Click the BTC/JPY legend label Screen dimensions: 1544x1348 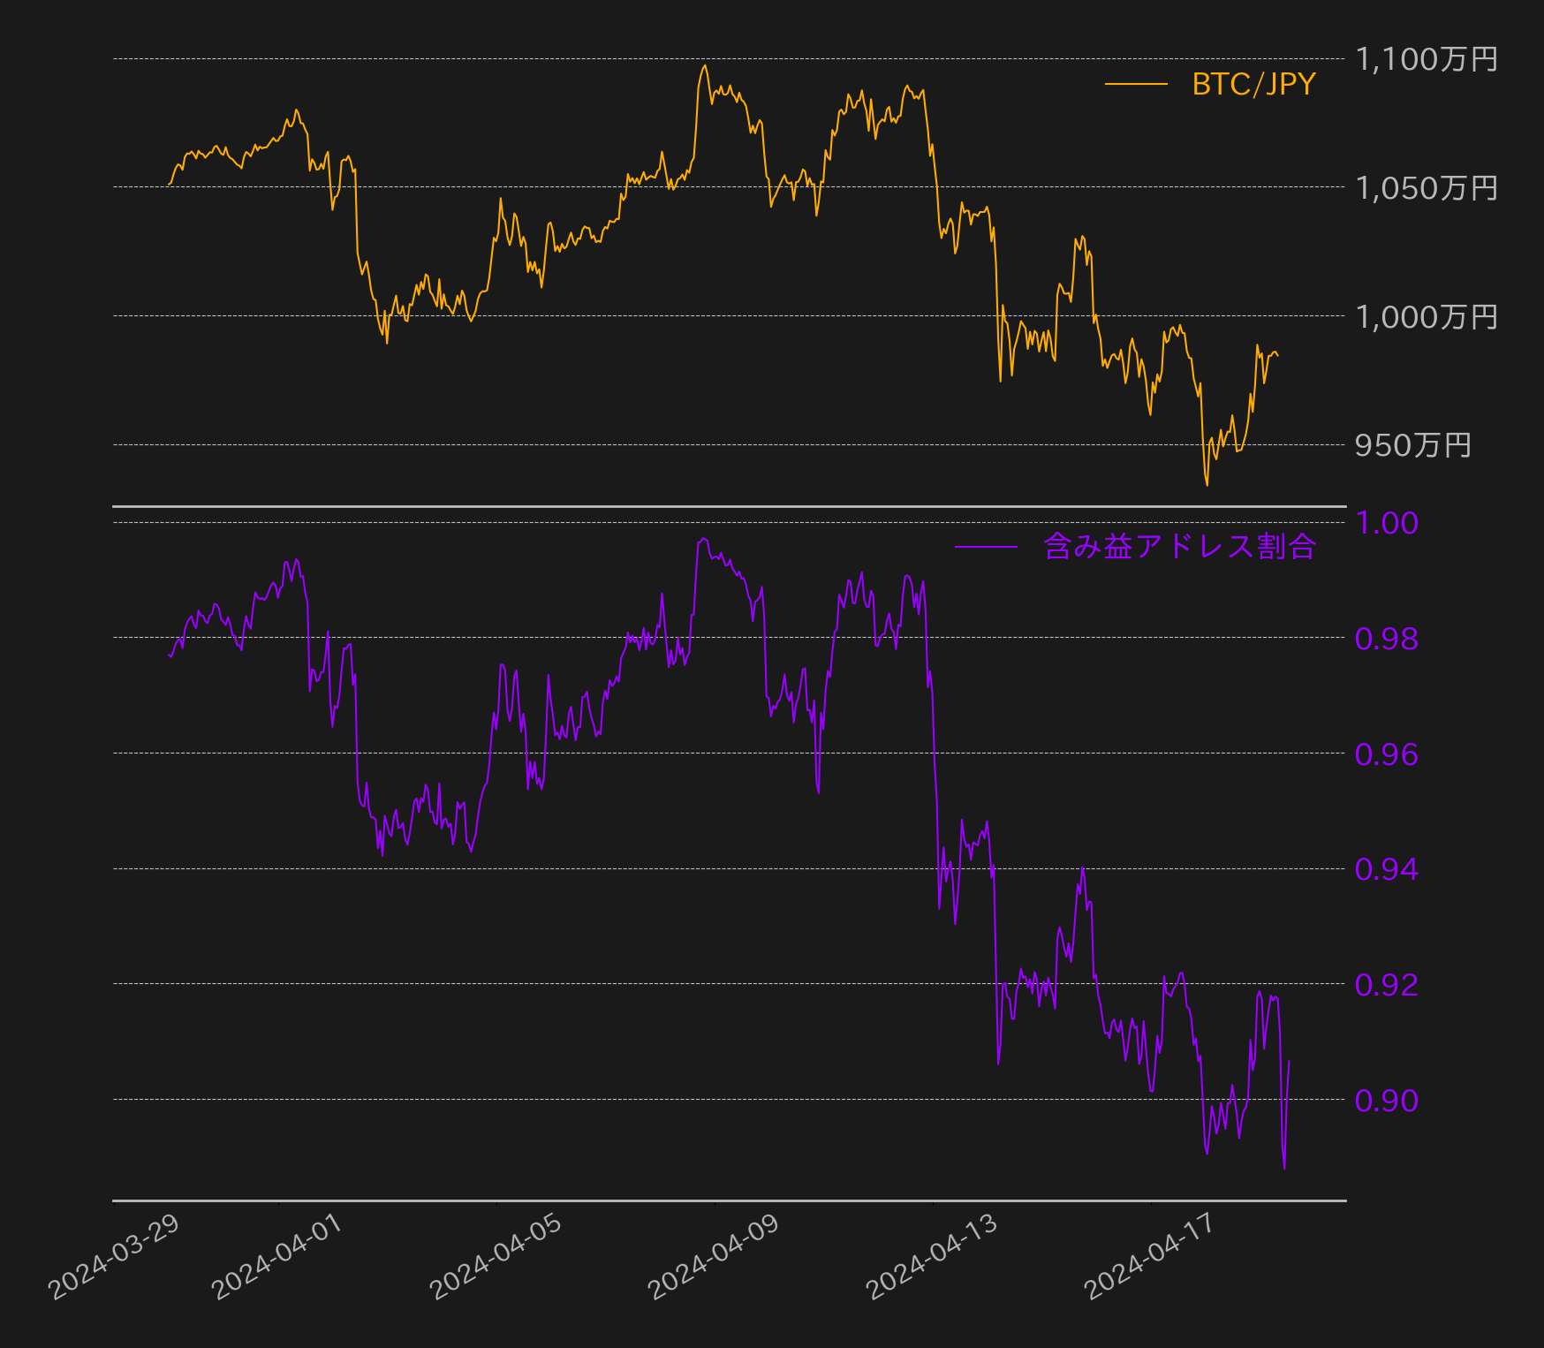pos(1253,84)
